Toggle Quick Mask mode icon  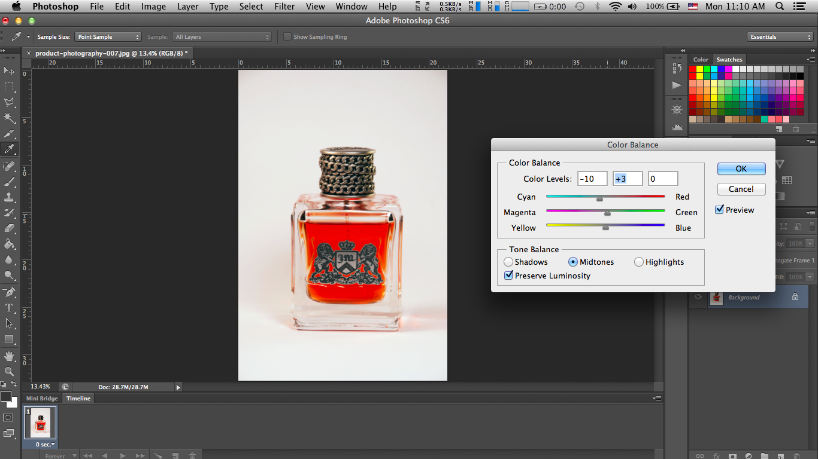[8, 417]
